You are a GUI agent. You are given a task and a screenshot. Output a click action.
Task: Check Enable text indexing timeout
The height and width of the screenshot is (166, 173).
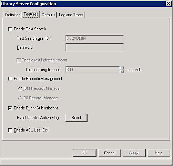(19, 60)
